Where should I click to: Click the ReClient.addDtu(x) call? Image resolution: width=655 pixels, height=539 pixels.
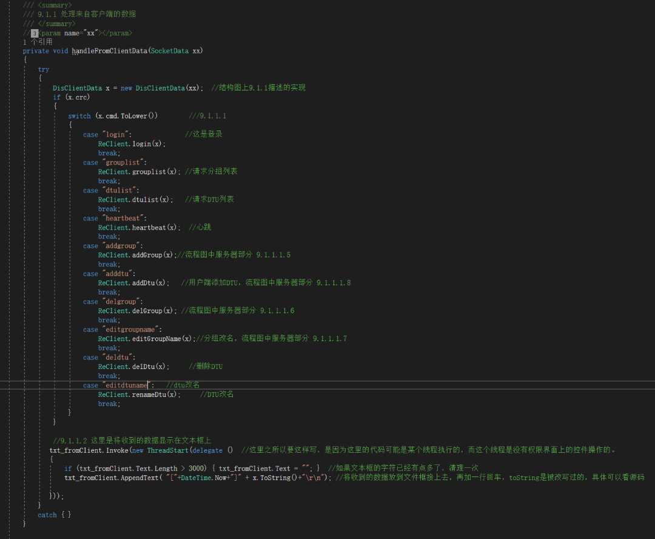coord(133,283)
